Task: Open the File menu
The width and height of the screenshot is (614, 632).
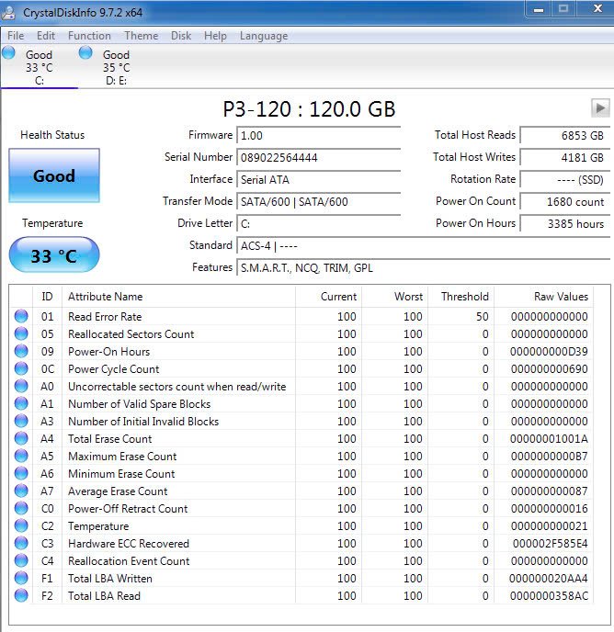Action: 16,36
